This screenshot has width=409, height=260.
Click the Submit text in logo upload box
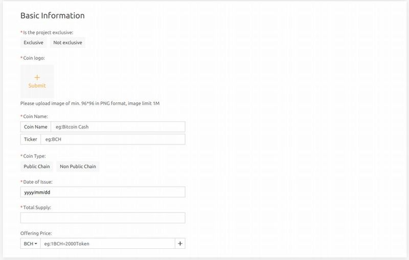pyautogui.click(x=37, y=86)
